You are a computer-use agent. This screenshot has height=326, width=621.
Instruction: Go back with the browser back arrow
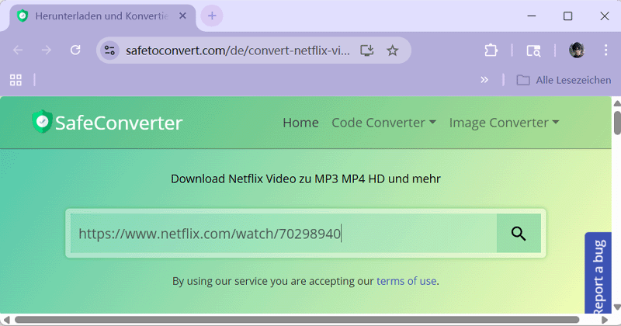click(x=18, y=50)
